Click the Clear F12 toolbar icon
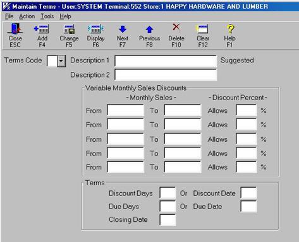The image size is (299, 242). tap(202, 29)
